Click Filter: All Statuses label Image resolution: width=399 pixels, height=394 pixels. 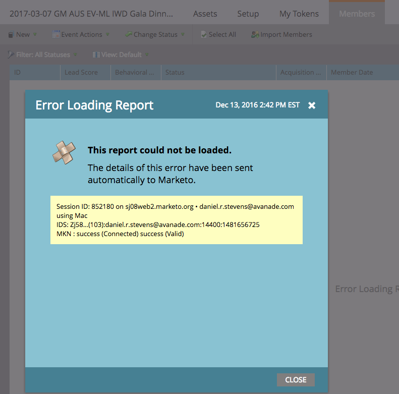[x=43, y=54]
